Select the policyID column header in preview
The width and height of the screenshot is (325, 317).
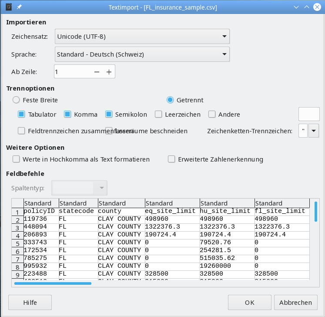pyautogui.click(x=41, y=203)
